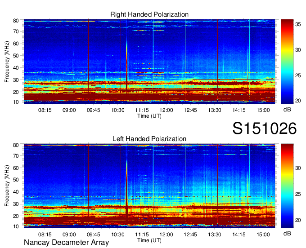306x248 pixels.
Task: Click the top plot's 'Time (UT)' label
Action: 149,116
